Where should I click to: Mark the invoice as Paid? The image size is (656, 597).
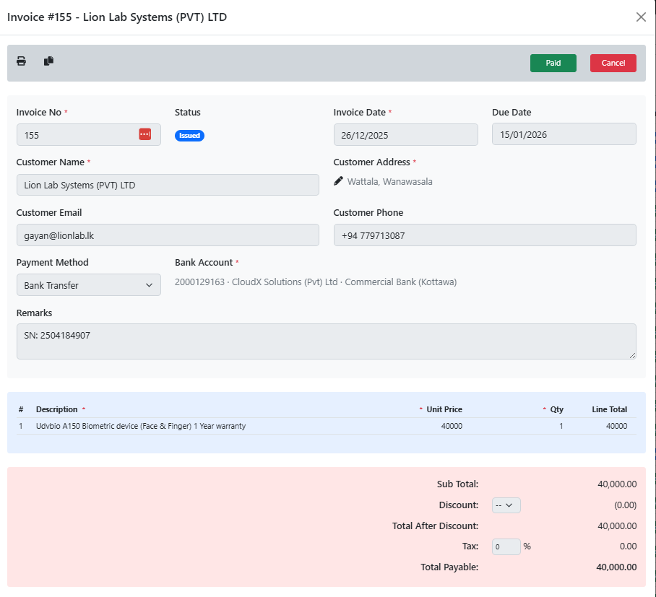coord(553,63)
